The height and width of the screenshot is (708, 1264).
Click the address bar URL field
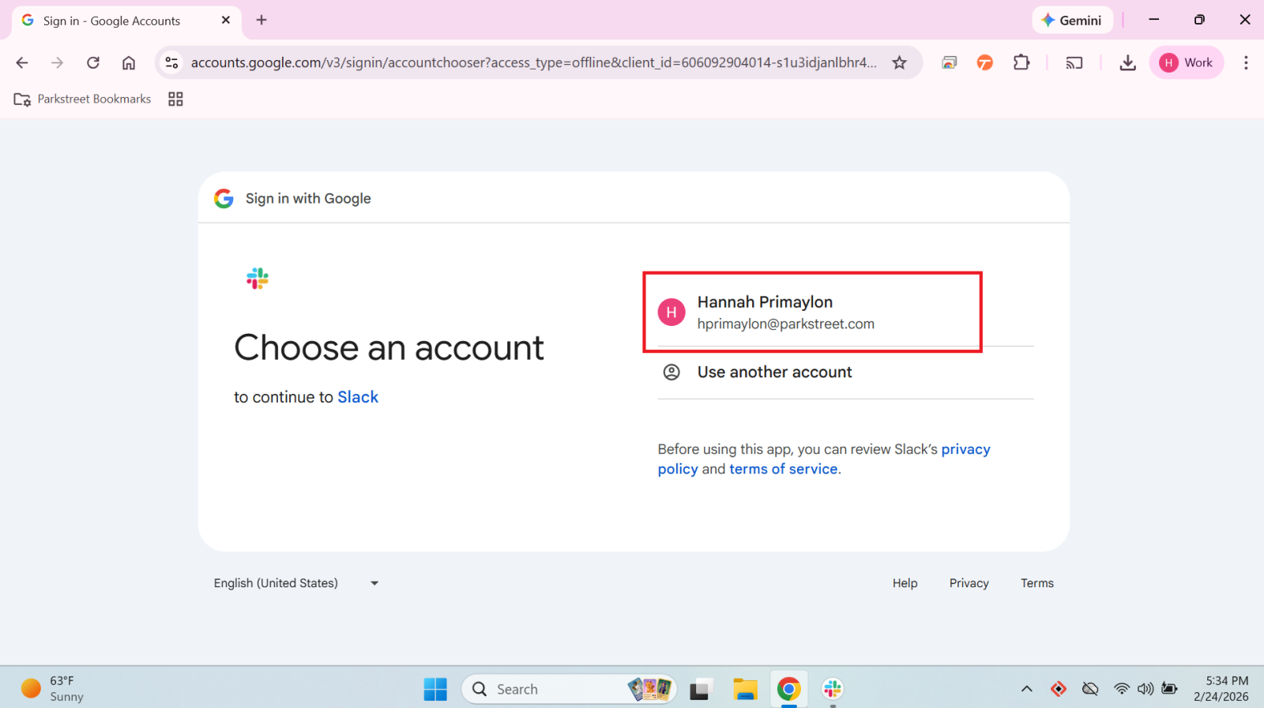click(533, 63)
